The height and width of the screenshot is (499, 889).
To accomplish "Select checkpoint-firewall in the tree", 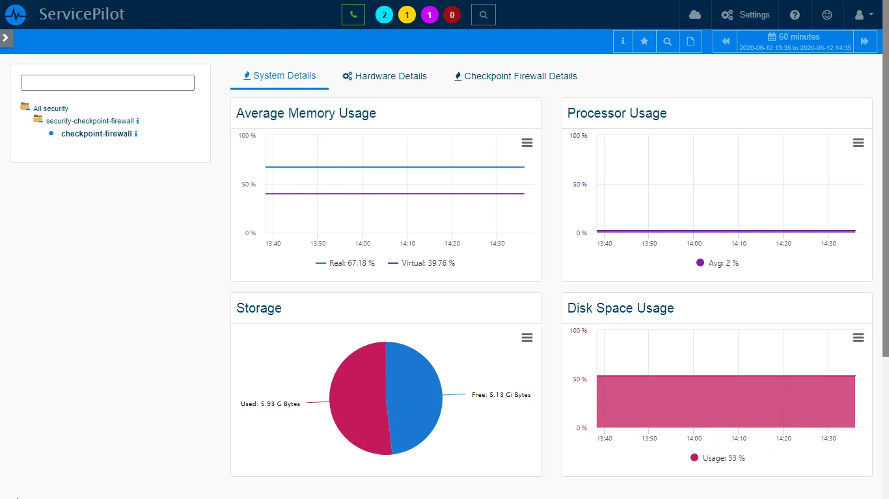I will 96,134.
